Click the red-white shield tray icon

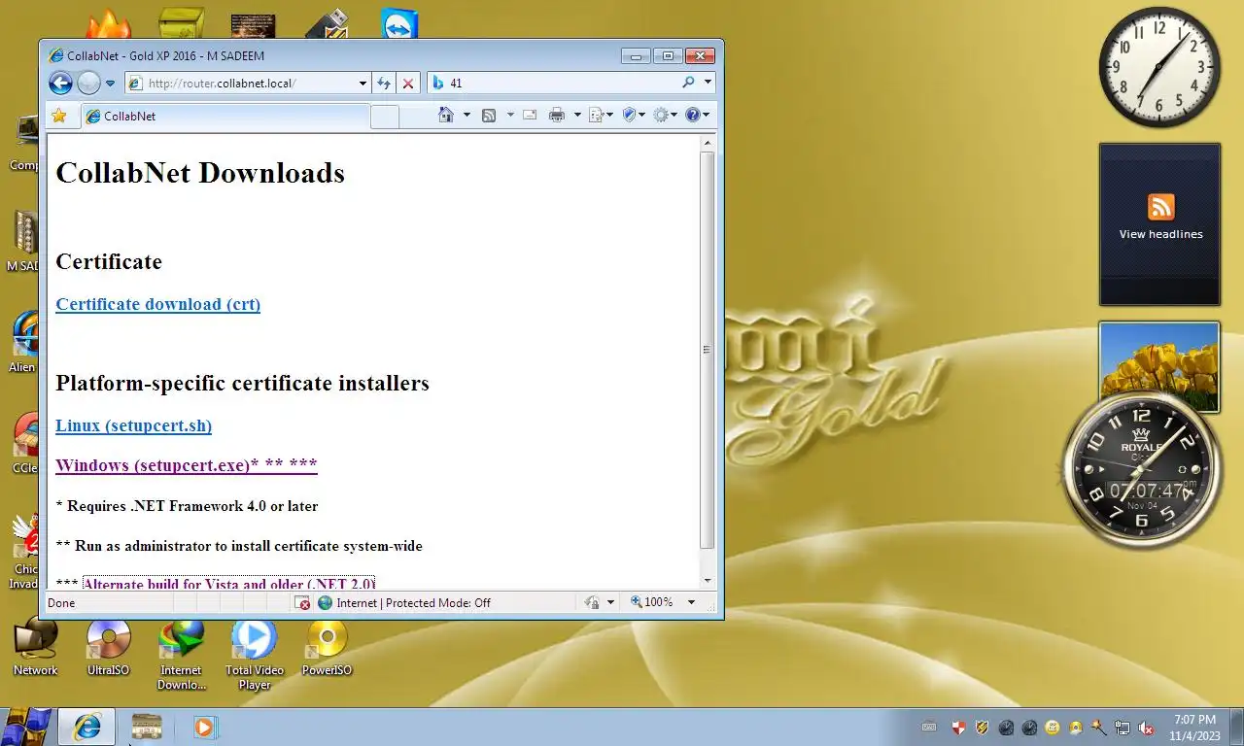(x=958, y=728)
